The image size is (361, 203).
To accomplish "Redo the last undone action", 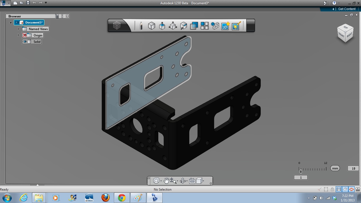I will pyautogui.click(x=40, y=3).
